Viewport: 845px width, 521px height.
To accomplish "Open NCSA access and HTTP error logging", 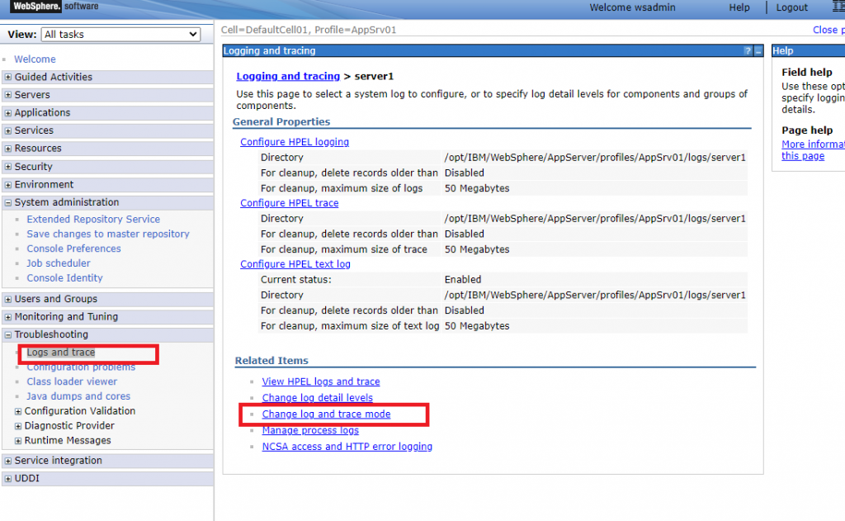I will click(347, 446).
